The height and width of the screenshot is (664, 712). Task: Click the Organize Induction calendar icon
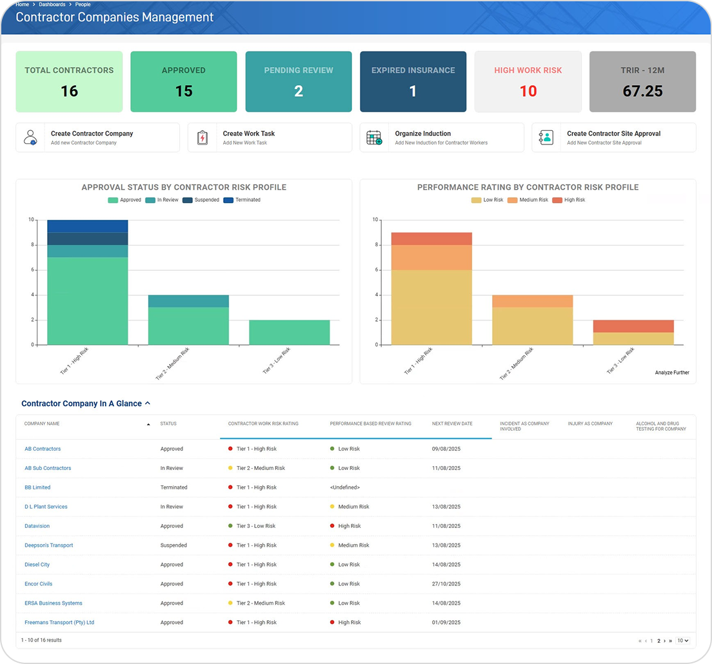click(374, 137)
